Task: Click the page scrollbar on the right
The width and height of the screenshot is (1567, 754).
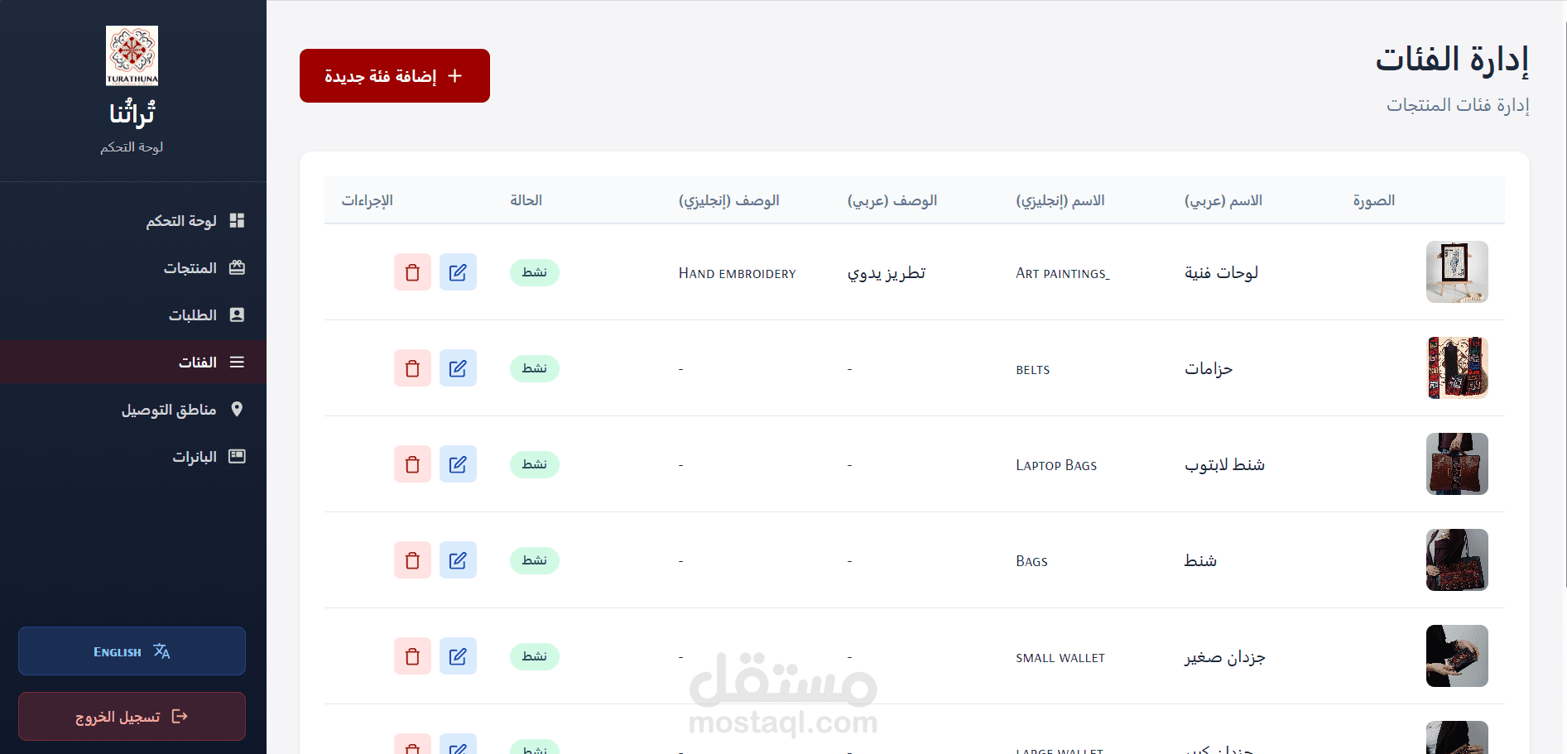Action: (x=1565, y=304)
